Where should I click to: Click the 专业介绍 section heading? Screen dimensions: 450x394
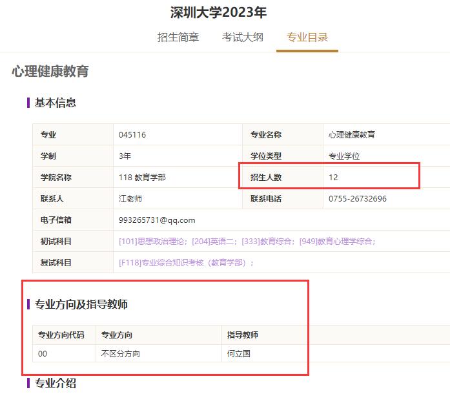[55, 383]
